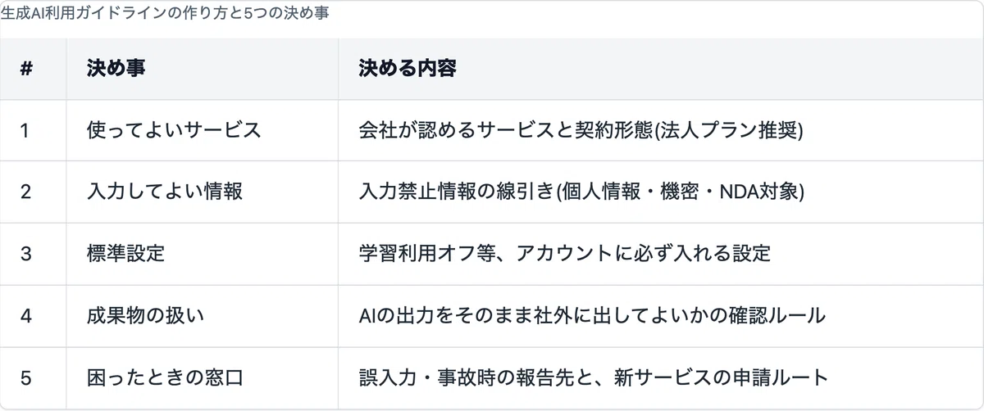Click the 入力禁止情報の線引き description cell
This screenshot has width=984, height=411.
coord(660,192)
